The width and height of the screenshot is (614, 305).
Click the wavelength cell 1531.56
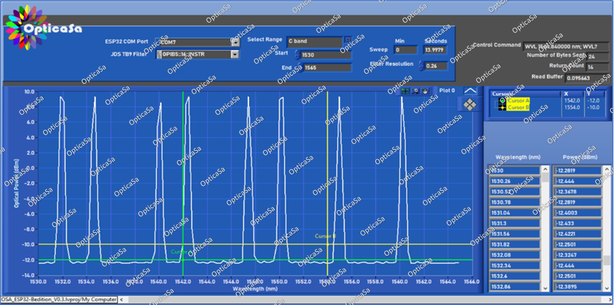click(x=514, y=234)
